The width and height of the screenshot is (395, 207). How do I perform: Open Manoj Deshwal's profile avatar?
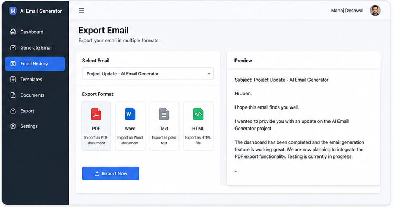(x=375, y=11)
